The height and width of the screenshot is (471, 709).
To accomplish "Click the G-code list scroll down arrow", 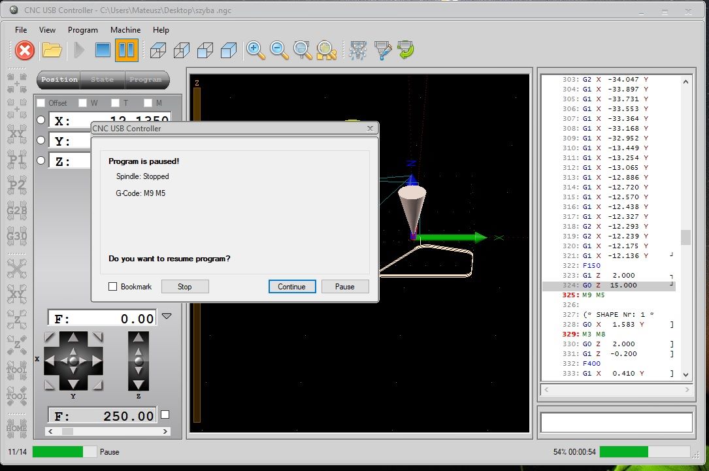I will point(686,375).
